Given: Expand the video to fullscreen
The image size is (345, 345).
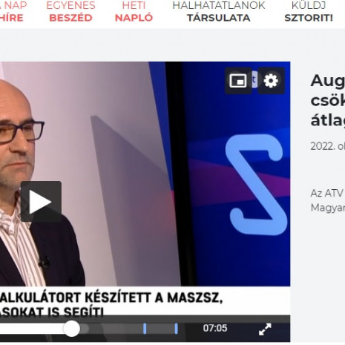Looking at the screenshot, I should tap(265, 329).
